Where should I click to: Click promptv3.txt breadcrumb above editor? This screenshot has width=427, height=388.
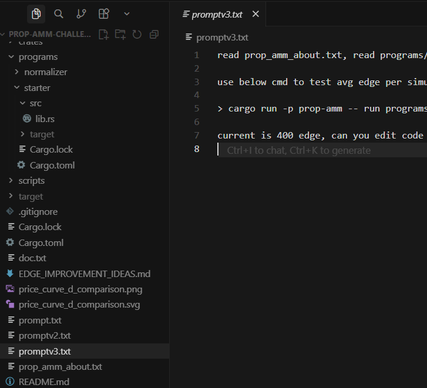222,38
